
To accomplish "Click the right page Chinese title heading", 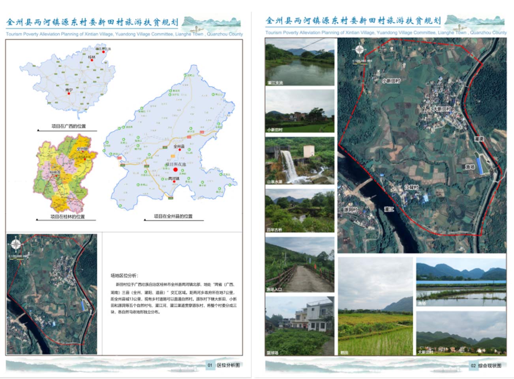I will [x=353, y=21].
